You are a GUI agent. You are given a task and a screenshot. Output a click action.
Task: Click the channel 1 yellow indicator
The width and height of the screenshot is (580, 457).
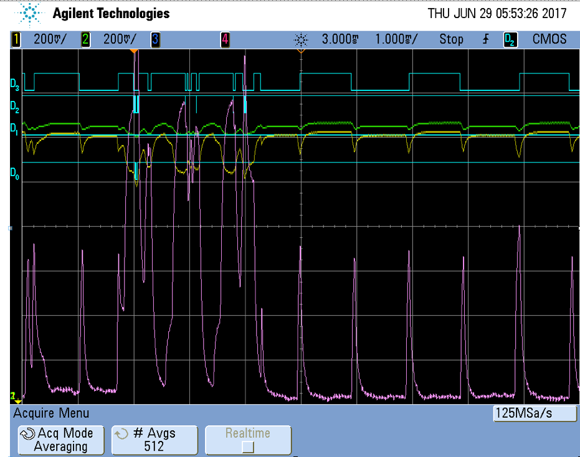coord(16,39)
